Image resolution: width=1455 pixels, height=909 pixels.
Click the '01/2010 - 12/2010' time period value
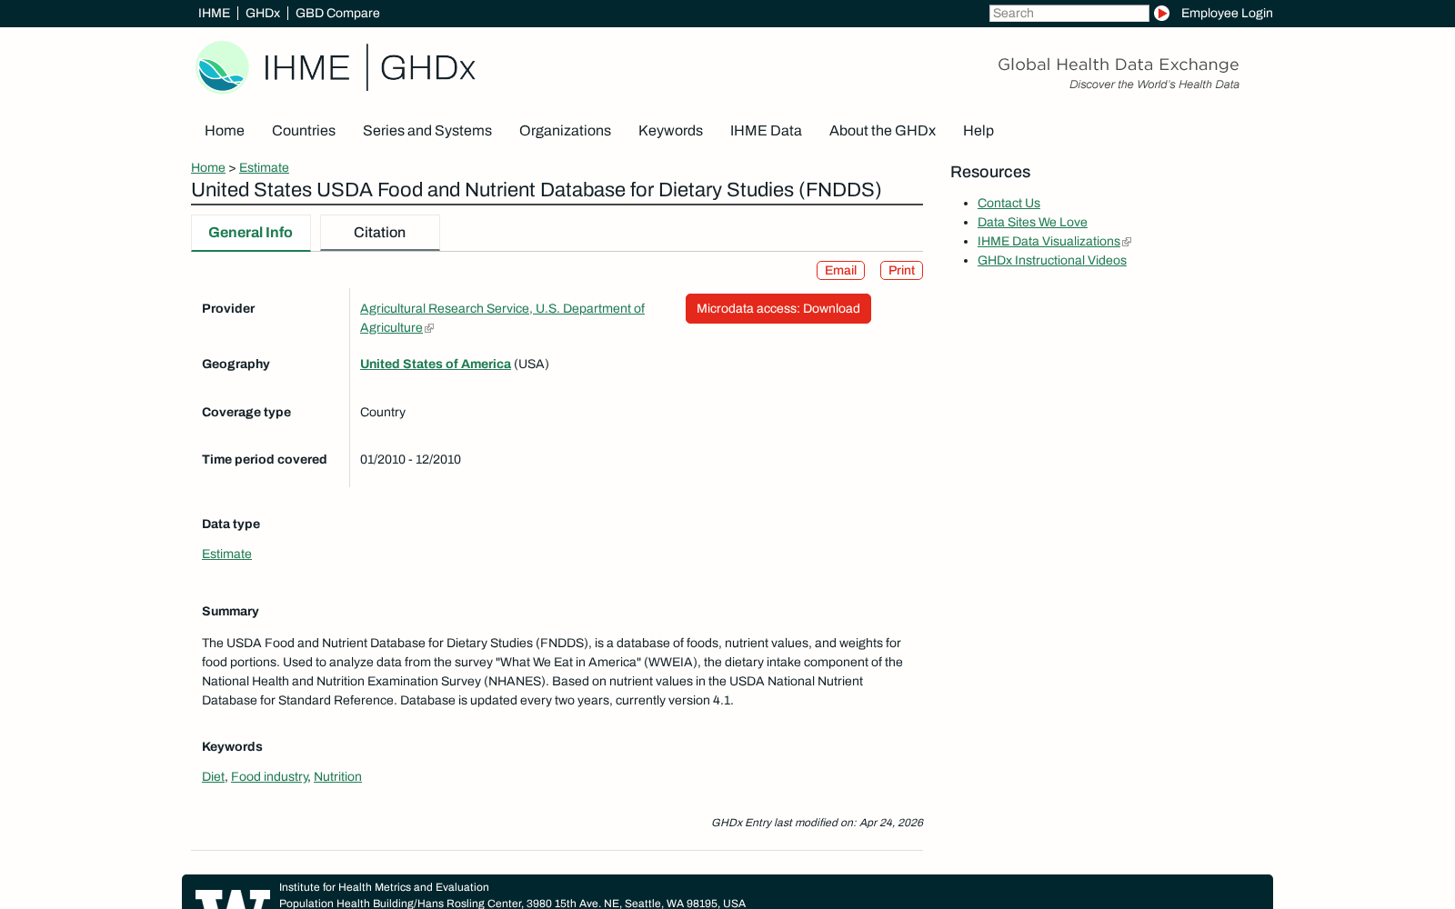point(410,459)
